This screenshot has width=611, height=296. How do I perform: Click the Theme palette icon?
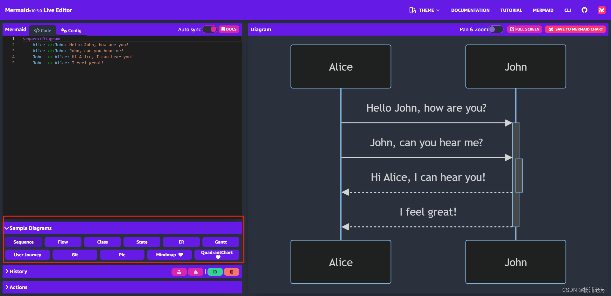[x=412, y=10]
